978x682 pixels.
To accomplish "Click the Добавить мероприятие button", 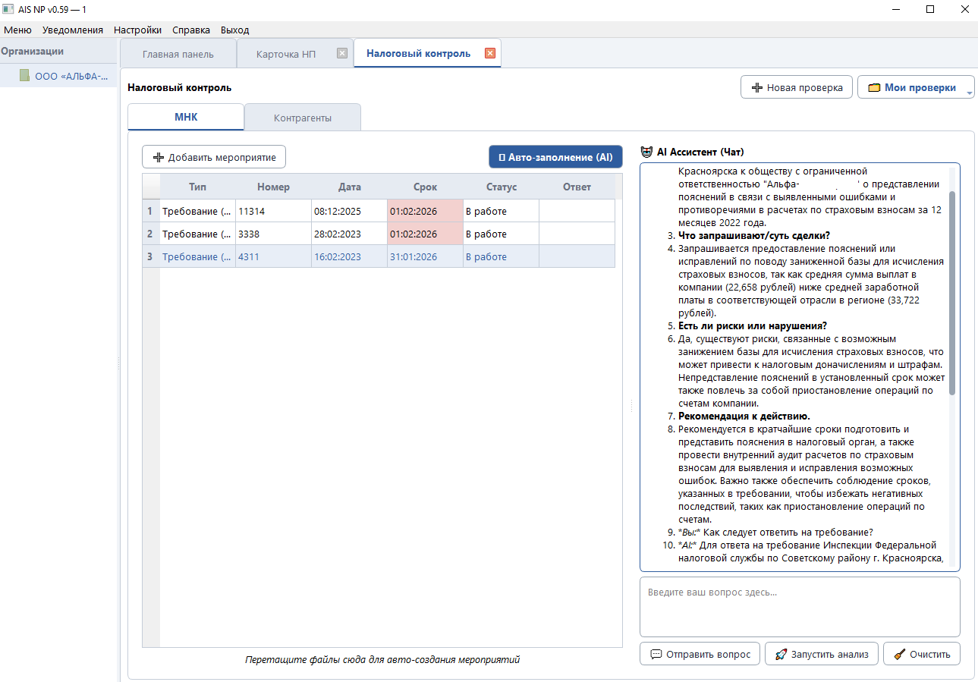I will click(213, 157).
